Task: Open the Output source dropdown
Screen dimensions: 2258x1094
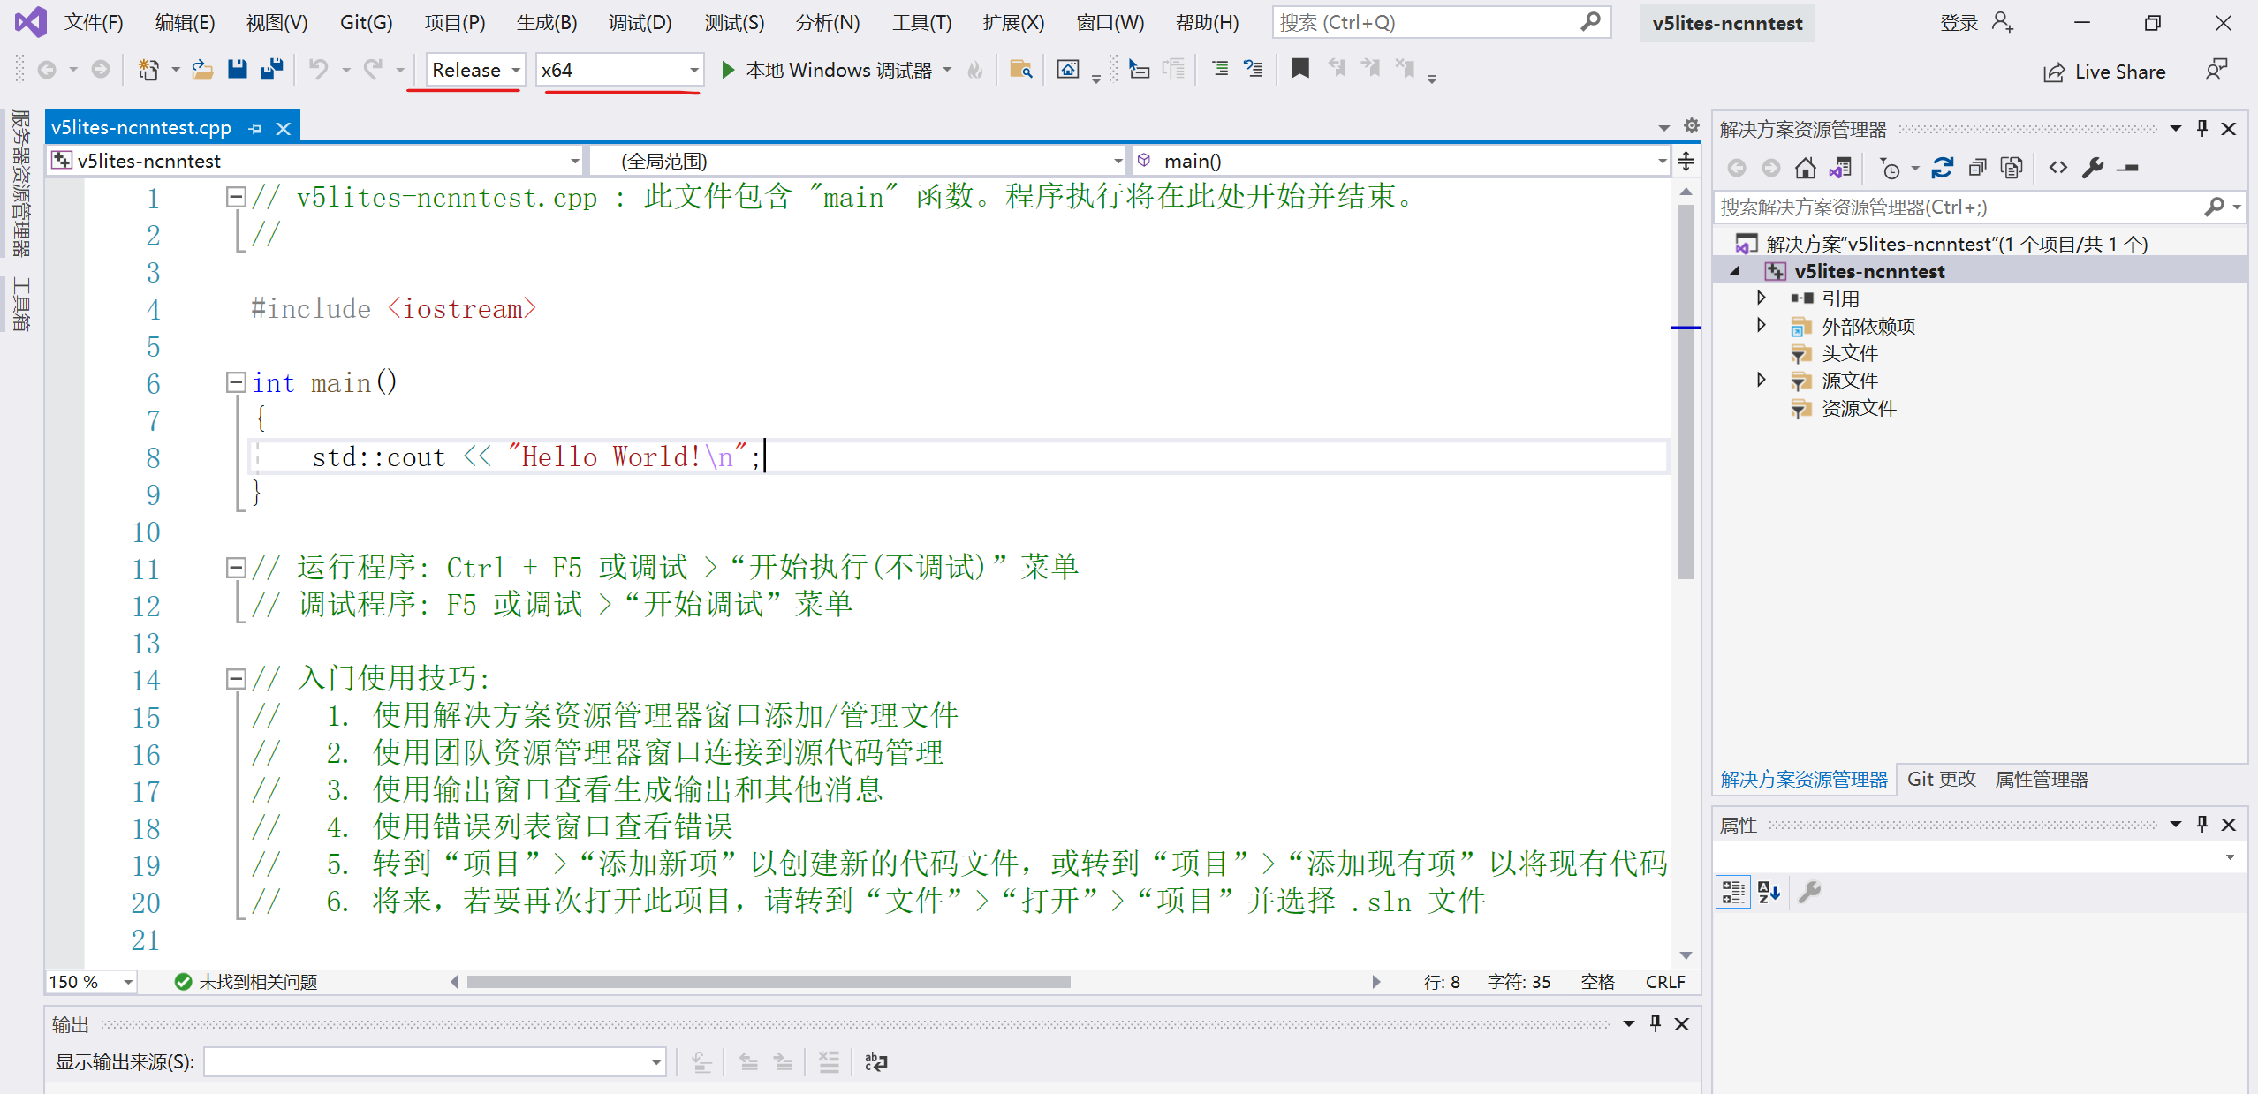Action: pos(435,1062)
